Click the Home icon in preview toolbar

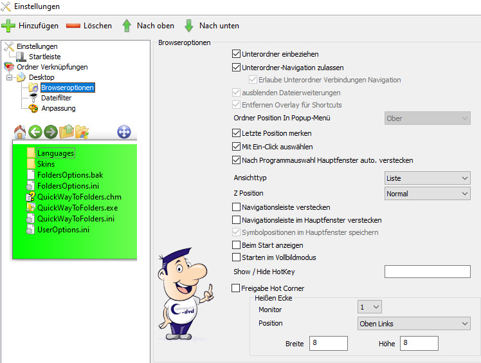(x=20, y=133)
